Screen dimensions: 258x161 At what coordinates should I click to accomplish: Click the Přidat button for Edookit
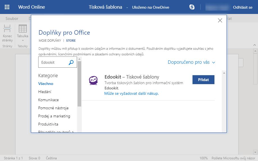pos(203,80)
